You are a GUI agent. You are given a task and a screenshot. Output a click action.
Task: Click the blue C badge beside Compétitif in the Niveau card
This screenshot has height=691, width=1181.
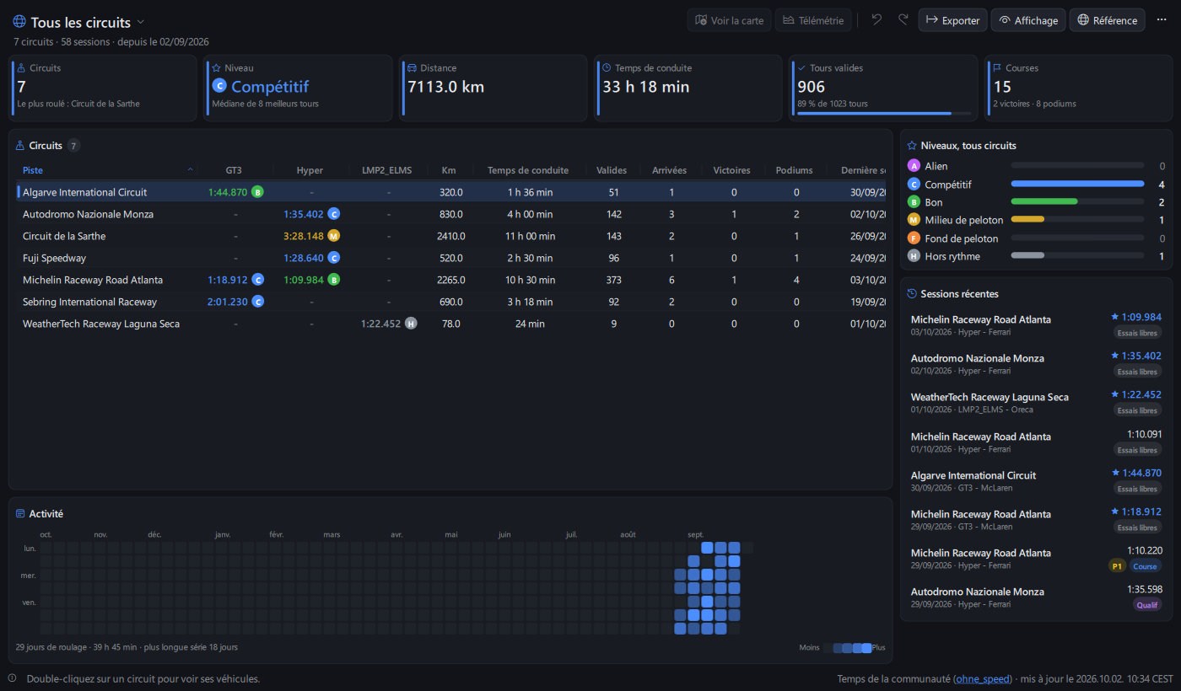(219, 86)
